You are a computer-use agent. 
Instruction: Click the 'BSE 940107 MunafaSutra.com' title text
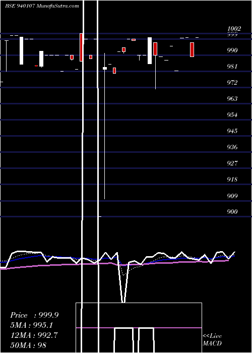click(x=42, y=6)
